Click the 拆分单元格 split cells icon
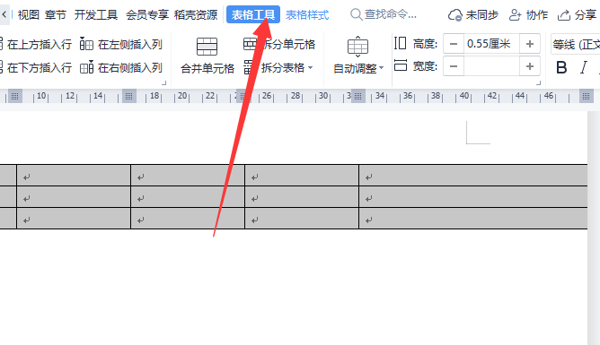 pyautogui.click(x=250, y=44)
